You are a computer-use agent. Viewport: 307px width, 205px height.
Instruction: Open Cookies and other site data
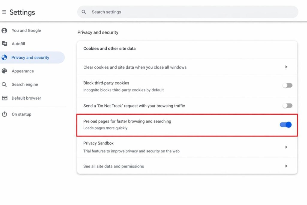tap(109, 48)
